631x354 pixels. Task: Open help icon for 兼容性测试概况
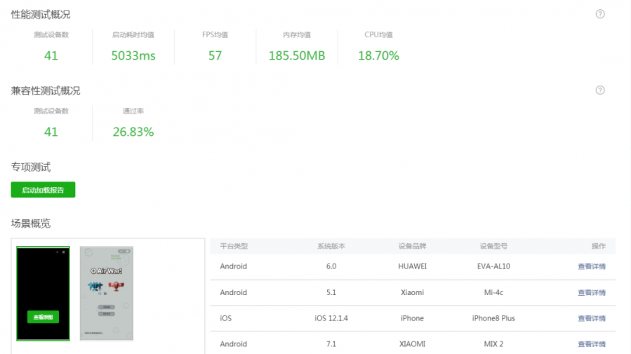[600, 90]
